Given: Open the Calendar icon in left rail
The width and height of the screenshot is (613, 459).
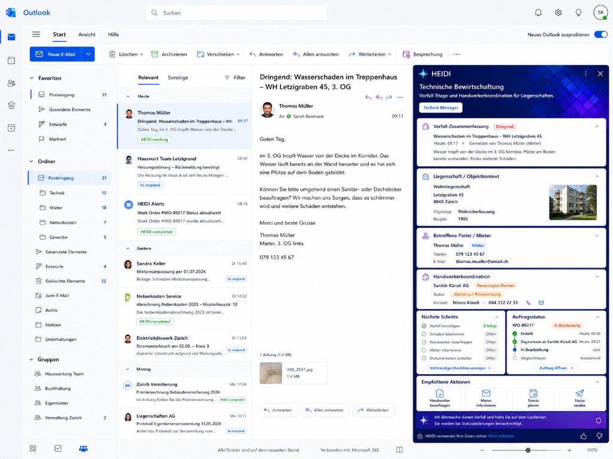Looking at the screenshot, I should tap(11, 60).
